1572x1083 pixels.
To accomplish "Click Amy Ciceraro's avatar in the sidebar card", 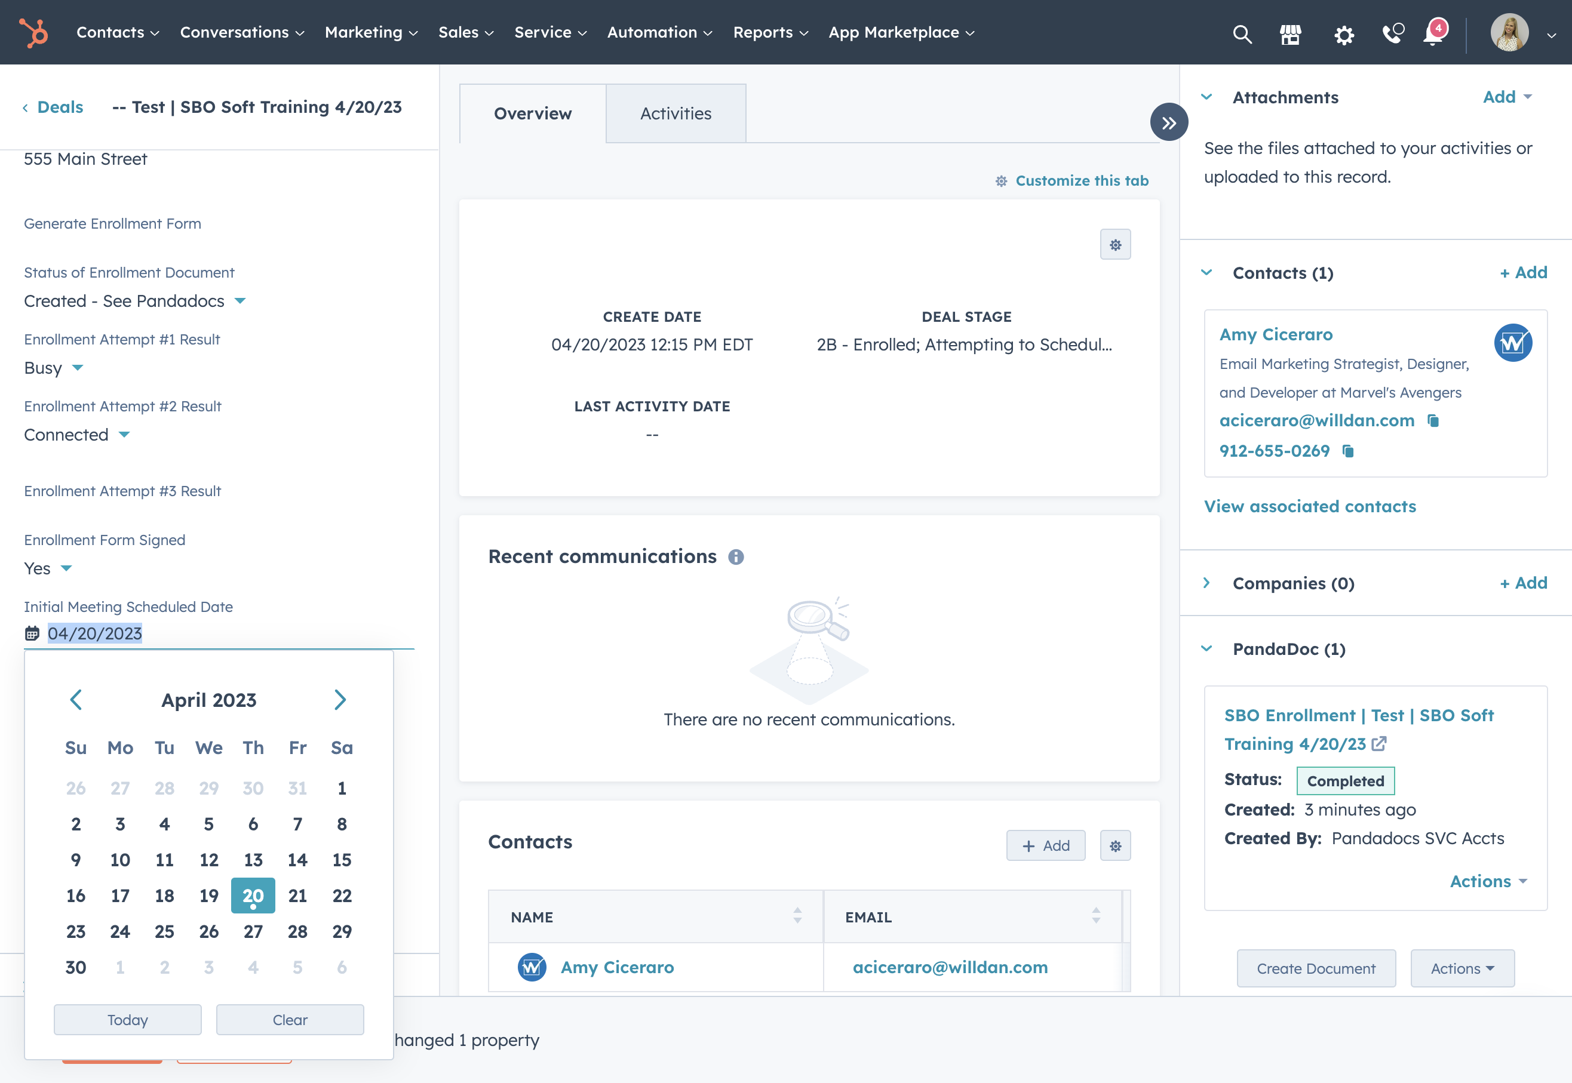I will coord(1513,343).
